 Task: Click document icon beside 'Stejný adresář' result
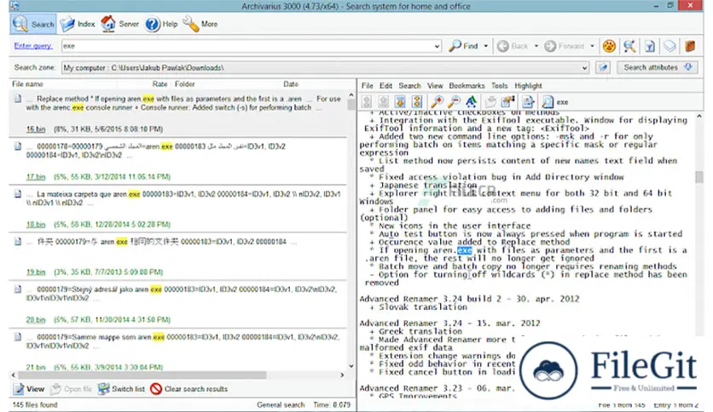pos(17,289)
